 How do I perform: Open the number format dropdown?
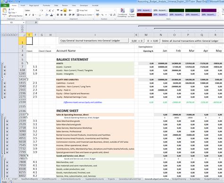[x=115, y=10]
